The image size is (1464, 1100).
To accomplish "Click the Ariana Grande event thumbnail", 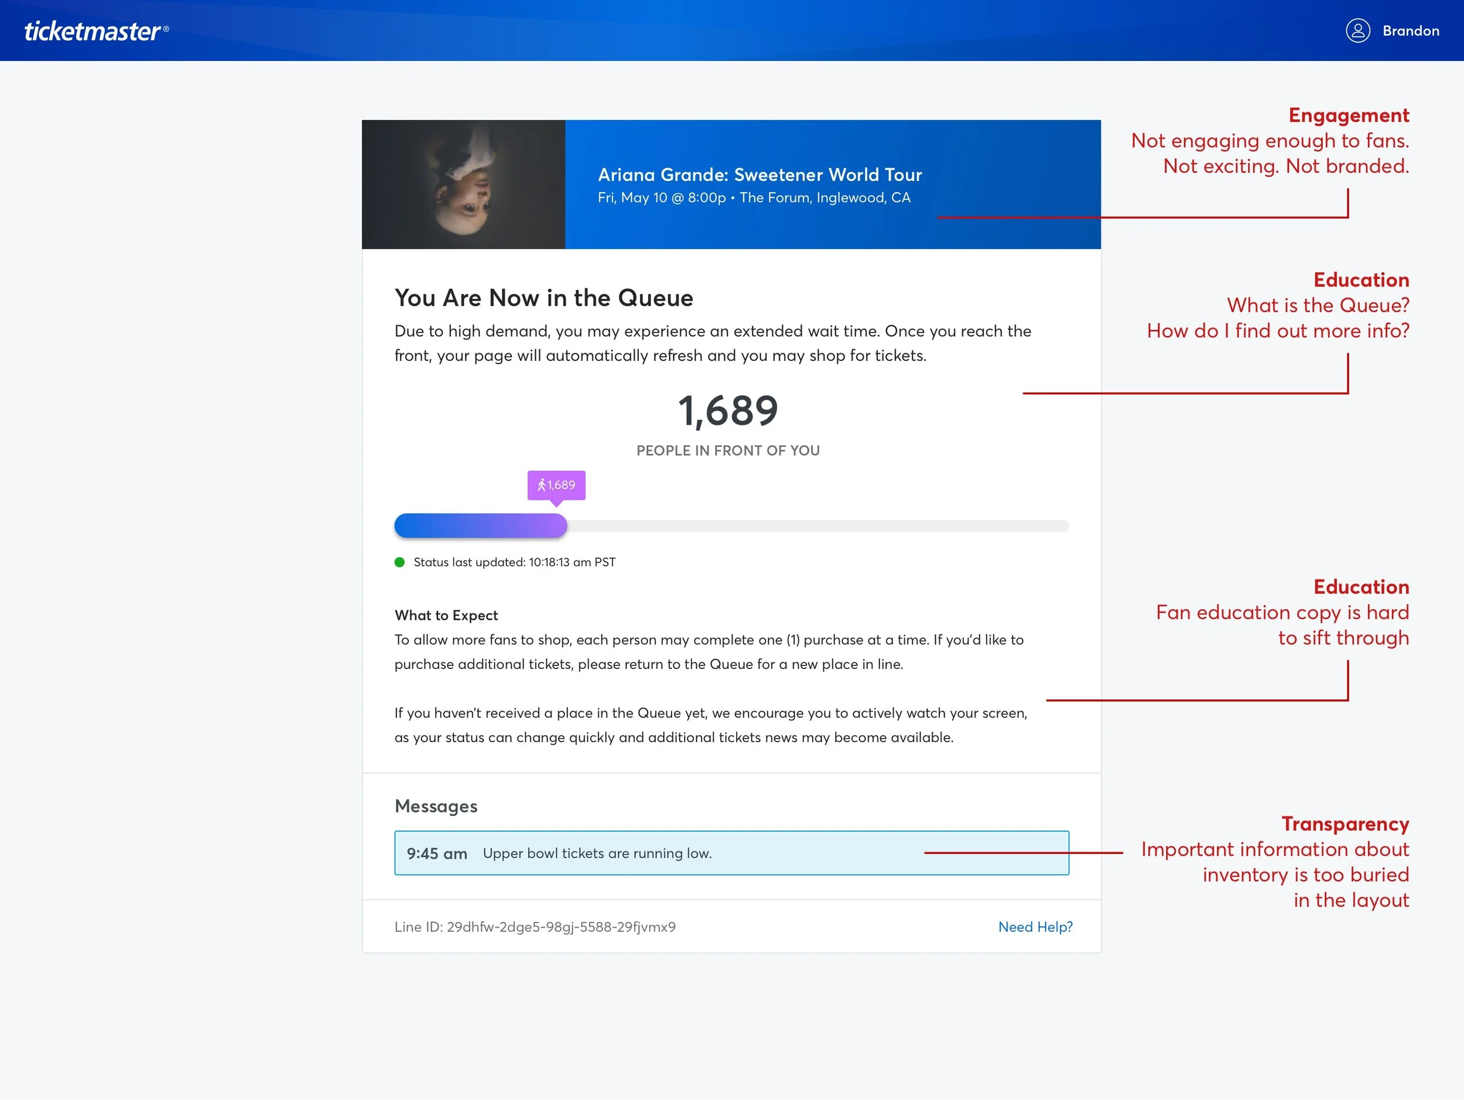I will pos(463,185).
